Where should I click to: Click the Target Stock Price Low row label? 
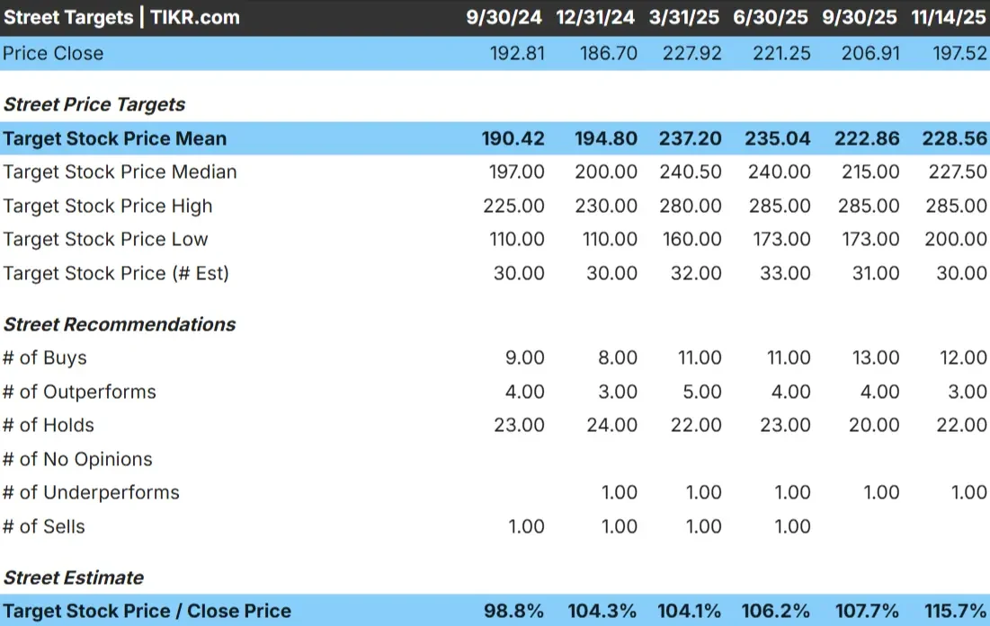(x=104, y=239)
